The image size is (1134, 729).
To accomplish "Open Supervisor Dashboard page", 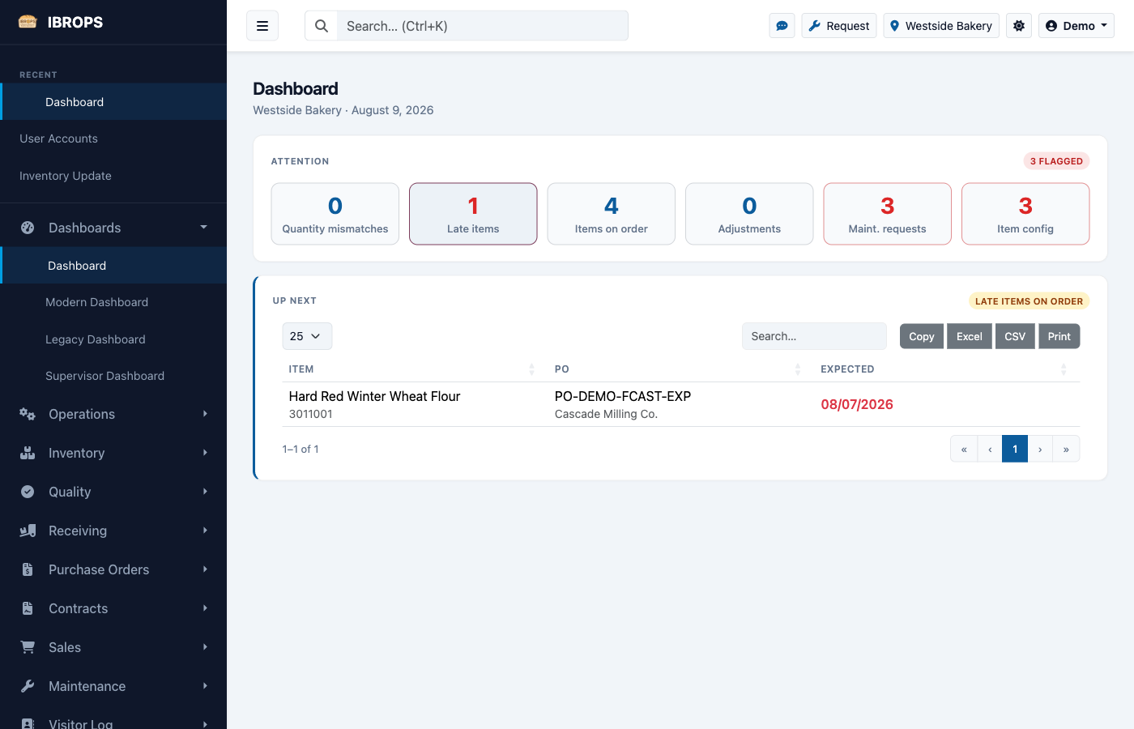I will pos(113,376).
